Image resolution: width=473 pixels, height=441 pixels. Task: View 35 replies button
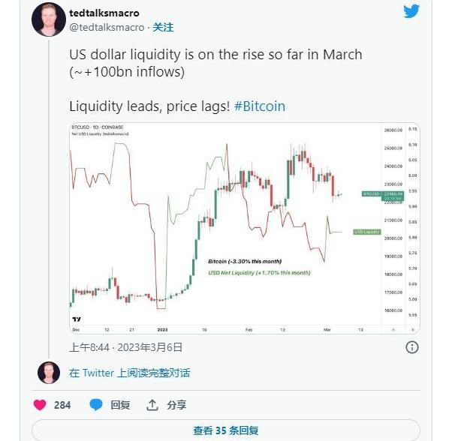click(225, 430)
